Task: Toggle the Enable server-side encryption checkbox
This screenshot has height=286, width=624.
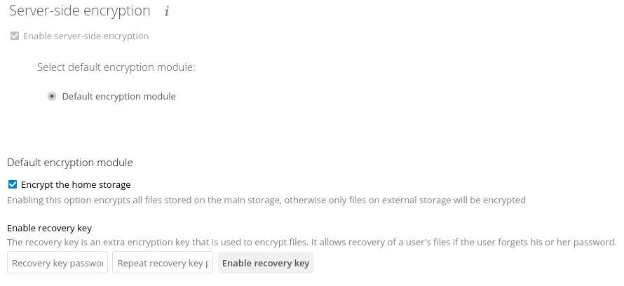Action: click(15, 36)
